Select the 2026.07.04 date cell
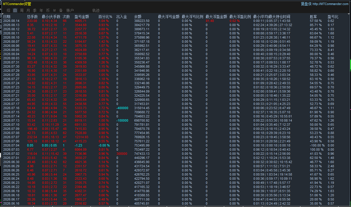351x207 pixels. 11,145
